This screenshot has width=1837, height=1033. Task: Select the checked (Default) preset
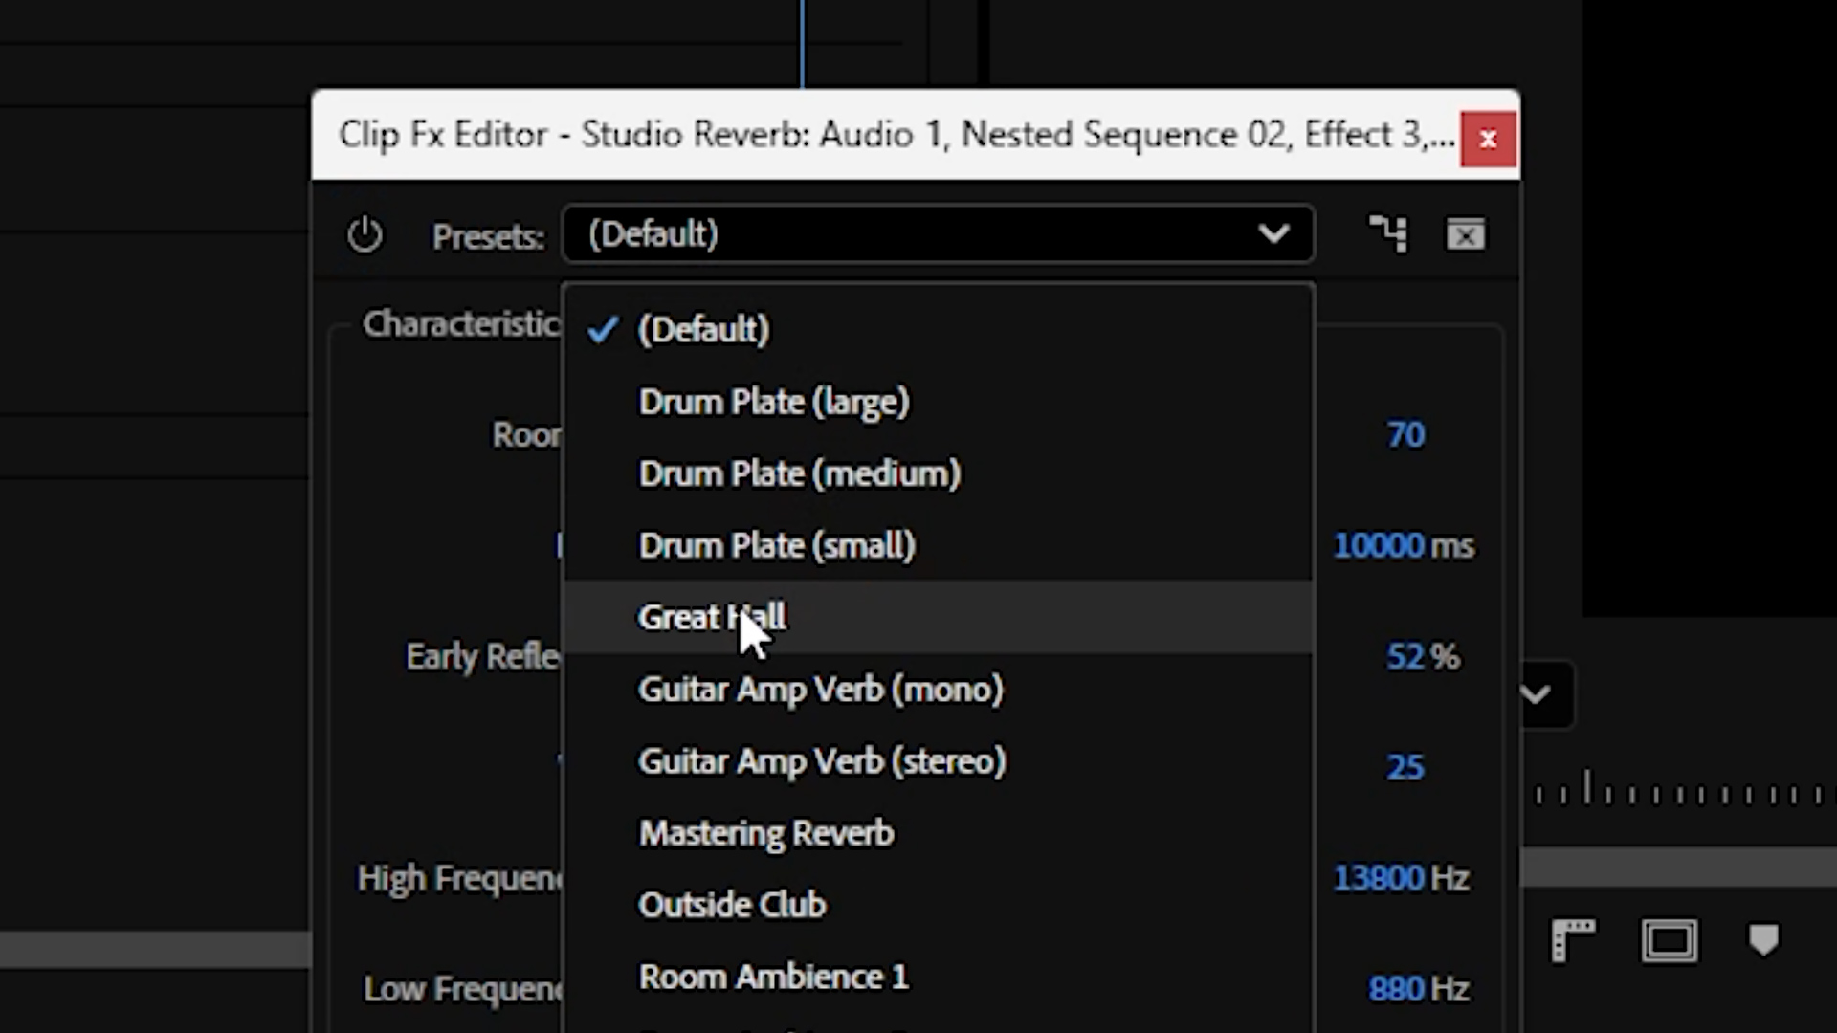(x=703, y=330)
